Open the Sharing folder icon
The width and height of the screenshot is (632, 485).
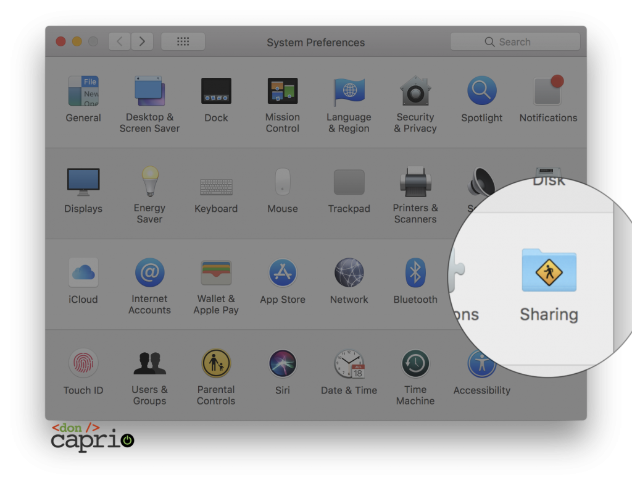point(549,271)
